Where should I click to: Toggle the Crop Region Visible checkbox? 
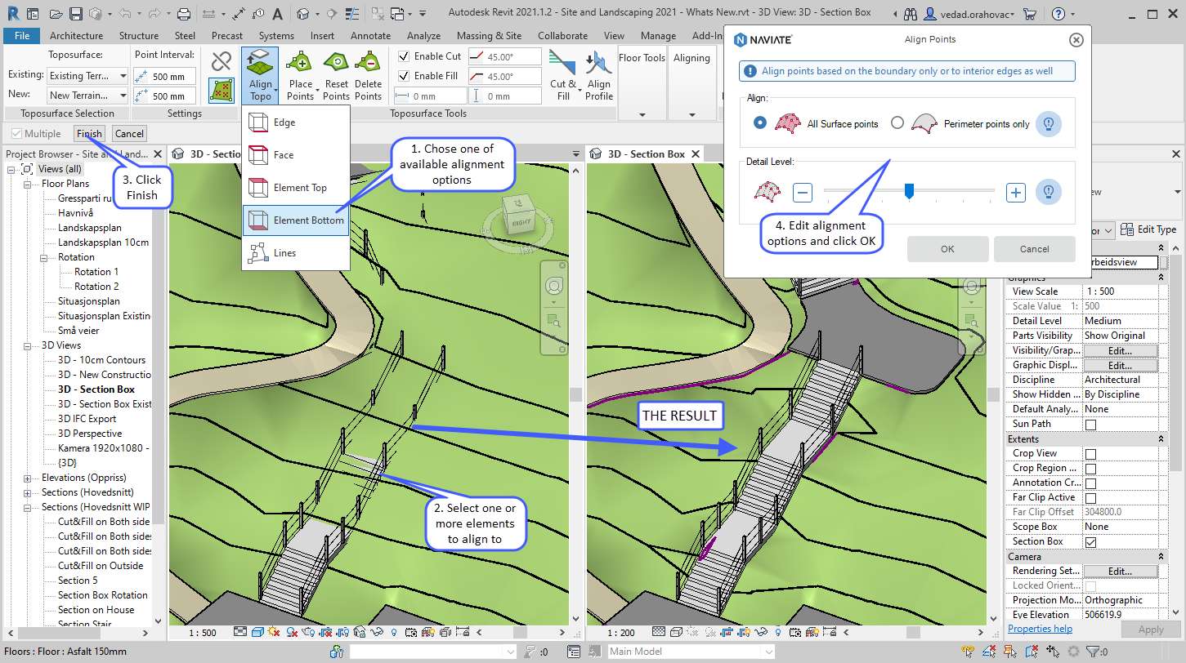[1090, 469]
